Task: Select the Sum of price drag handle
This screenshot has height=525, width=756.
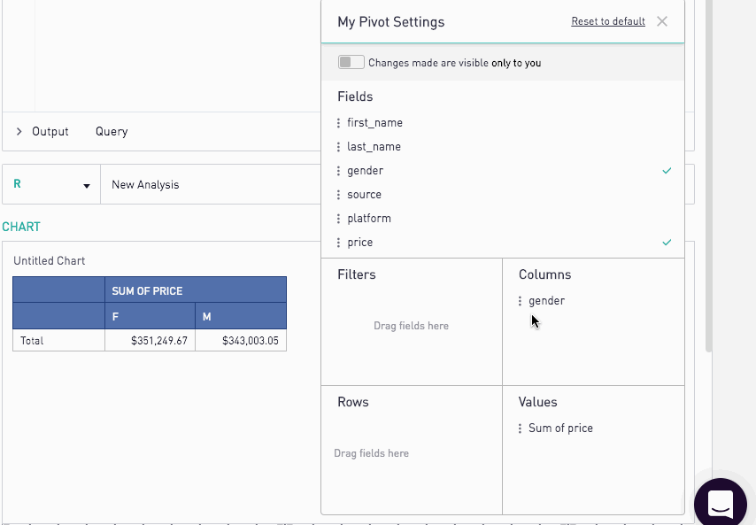Action: 521,428
